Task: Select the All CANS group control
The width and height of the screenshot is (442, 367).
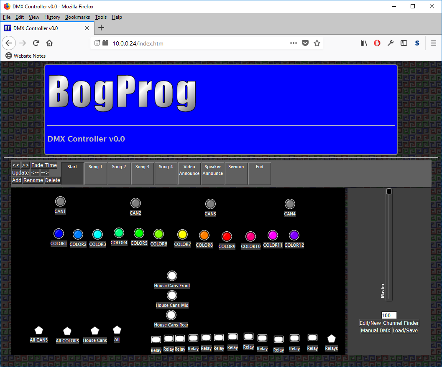Action: (38, 329)
